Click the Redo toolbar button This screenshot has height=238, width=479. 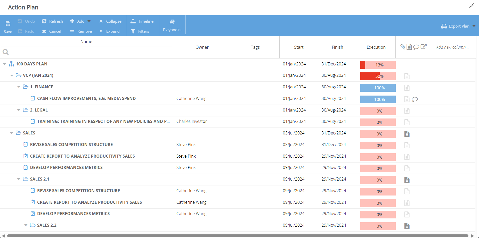coord(26,31)
